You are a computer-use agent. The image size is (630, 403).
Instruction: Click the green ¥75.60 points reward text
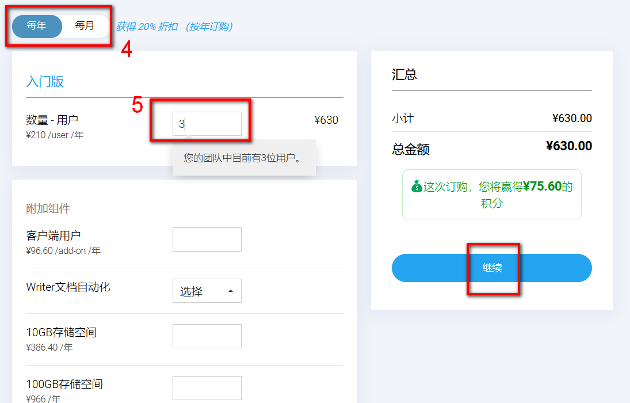(541, 187)
